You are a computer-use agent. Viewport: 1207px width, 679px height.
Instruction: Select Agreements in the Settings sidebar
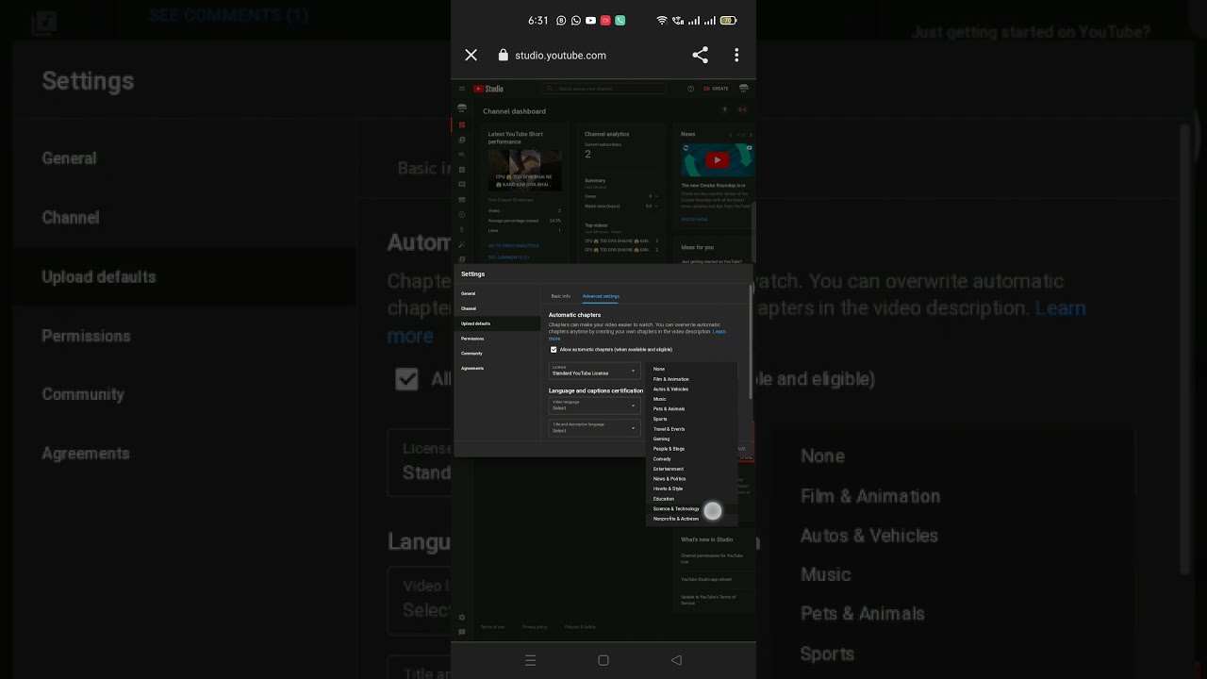tap(497, 369)
